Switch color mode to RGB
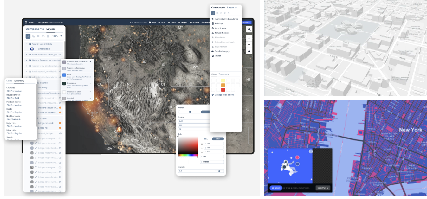427x199 pixels. coord(218,139)
